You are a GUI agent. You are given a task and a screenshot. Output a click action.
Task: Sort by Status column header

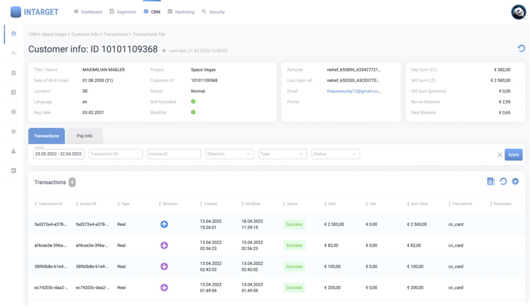click(290, 204)
